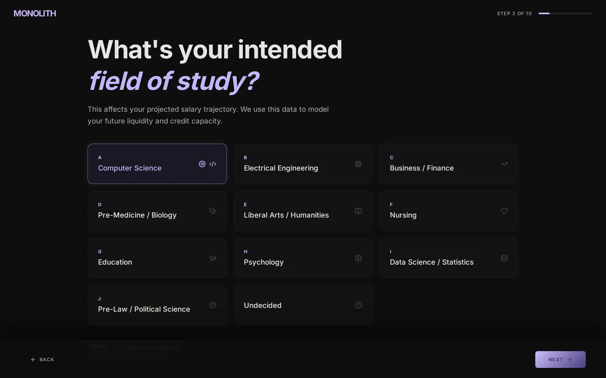
Task: Click the question mark icon on Pre-Law card
Action: (213, 305)
